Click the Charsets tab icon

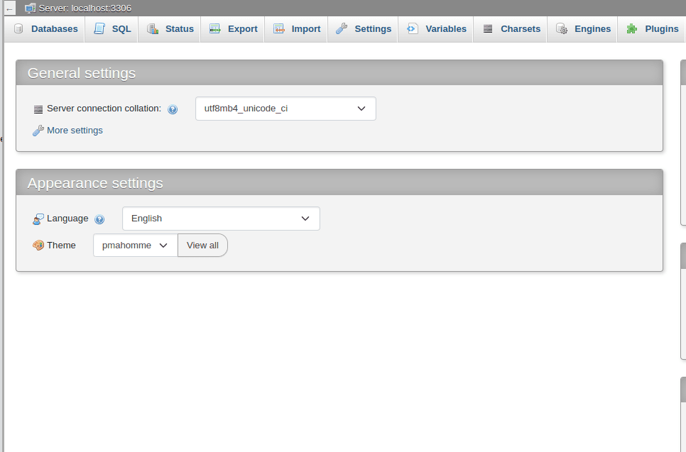click(488, 29)
